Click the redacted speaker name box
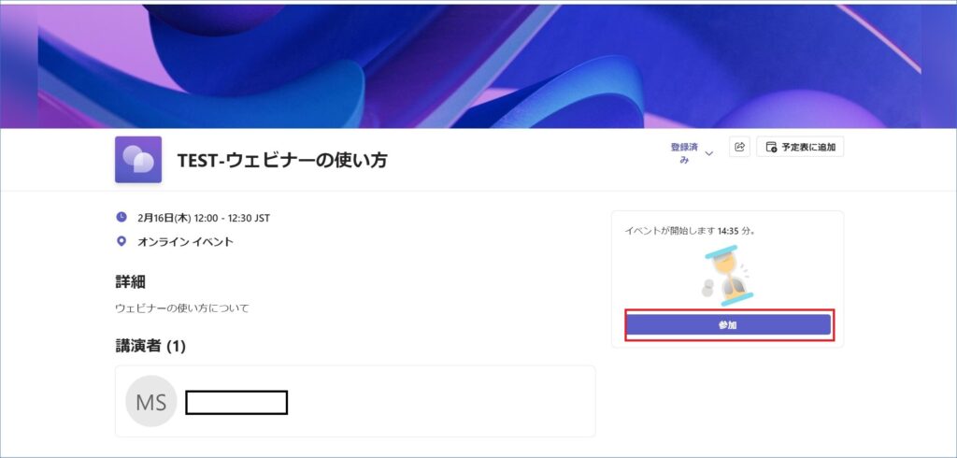957x458 pixels. (236, 403)
